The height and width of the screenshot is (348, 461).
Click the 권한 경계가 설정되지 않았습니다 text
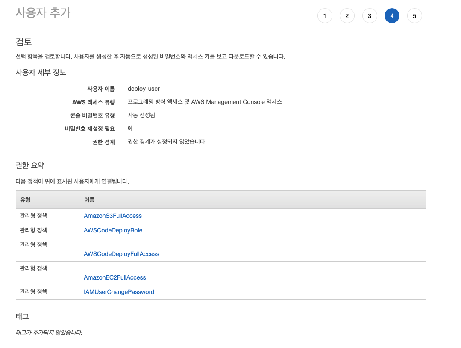(x=166, y=142)
